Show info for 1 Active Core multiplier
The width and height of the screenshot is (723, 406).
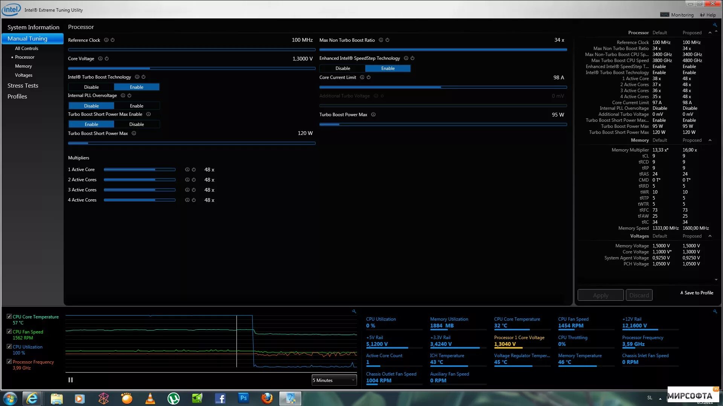coord(187,170)
